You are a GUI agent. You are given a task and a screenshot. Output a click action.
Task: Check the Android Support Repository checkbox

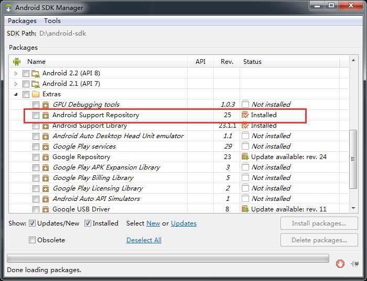36,115
